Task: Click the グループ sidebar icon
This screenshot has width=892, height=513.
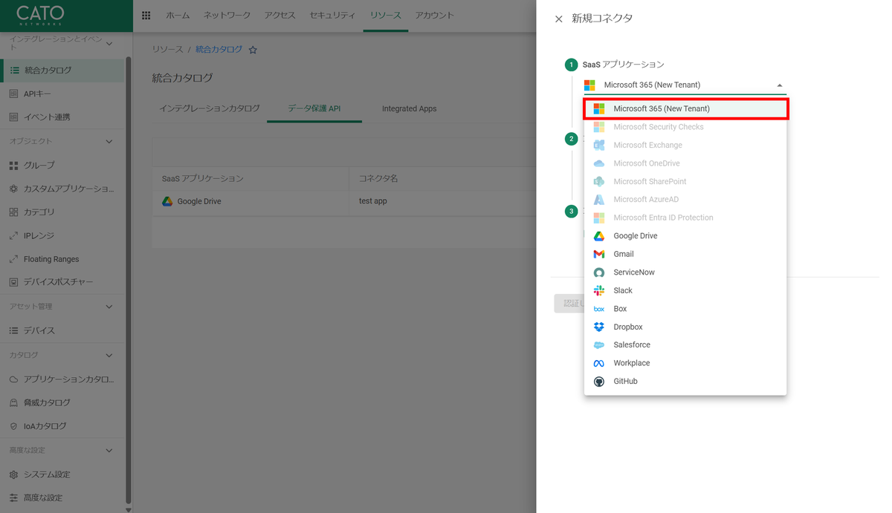Action: [x=14, y=166]
